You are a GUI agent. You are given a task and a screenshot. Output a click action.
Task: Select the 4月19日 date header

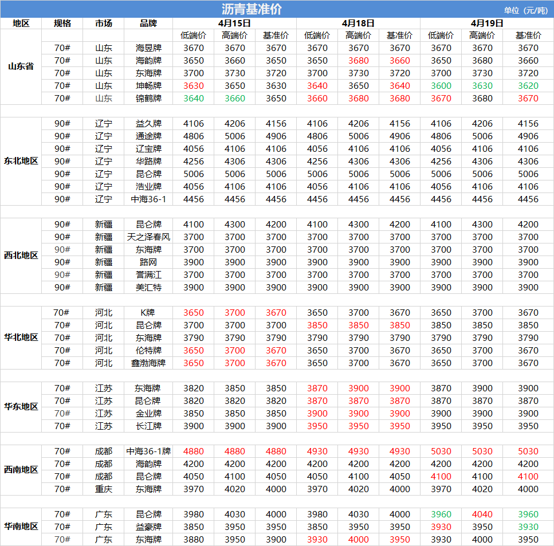coord(486,23)
